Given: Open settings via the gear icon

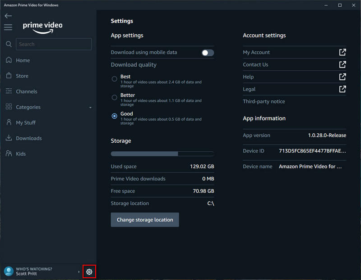Looking at the screenshot, I should (x=89, y=272).
